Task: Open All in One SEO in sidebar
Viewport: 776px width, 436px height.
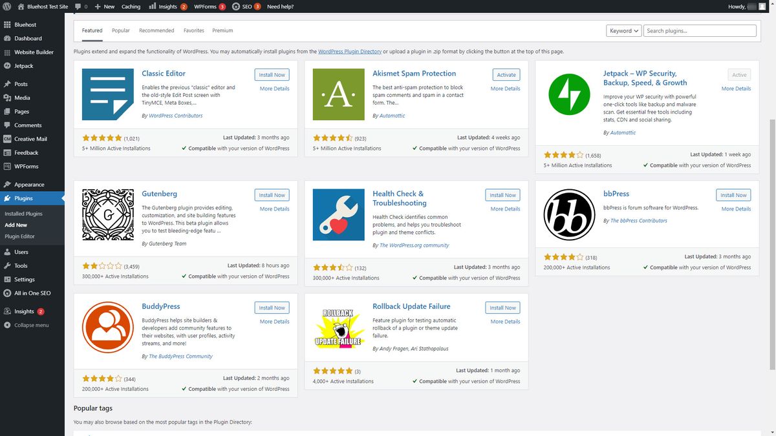Action: tap(32, 293)
